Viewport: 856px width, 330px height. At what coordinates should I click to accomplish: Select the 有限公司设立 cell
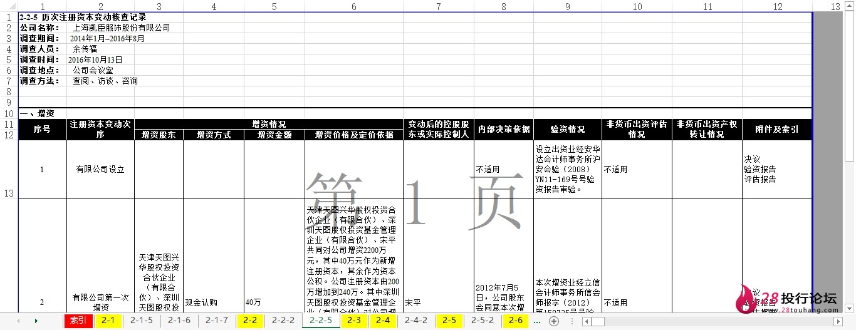tap(100, 169)
